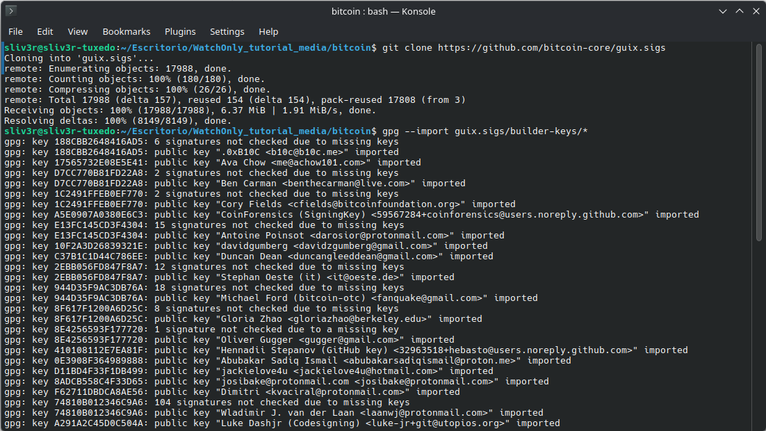
Task: Open the File menu
Action: coord(15,32)
